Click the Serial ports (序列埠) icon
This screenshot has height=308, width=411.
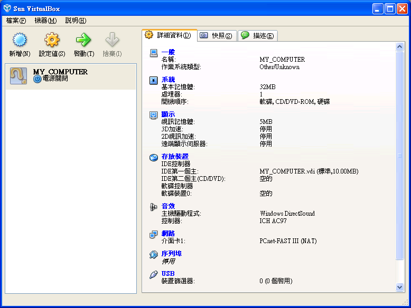point(154,254)
